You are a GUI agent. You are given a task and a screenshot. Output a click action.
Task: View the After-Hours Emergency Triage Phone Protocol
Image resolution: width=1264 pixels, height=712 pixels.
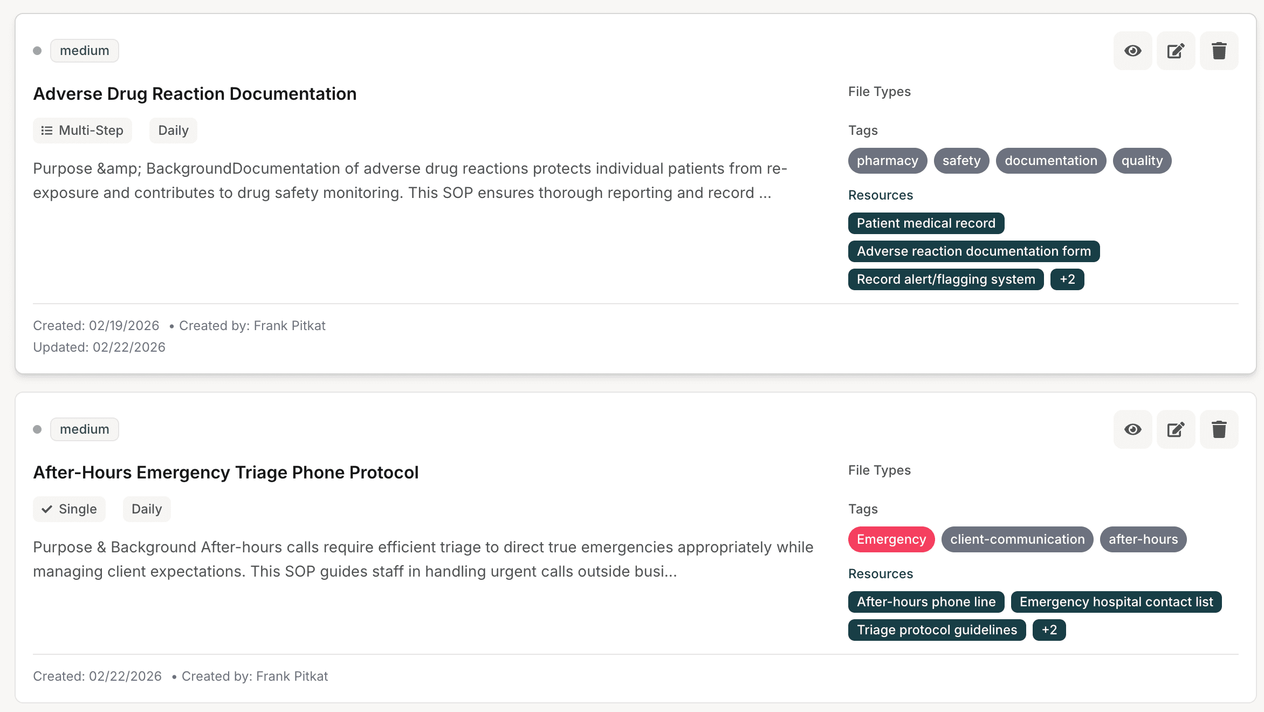(x=1132, y=429)
